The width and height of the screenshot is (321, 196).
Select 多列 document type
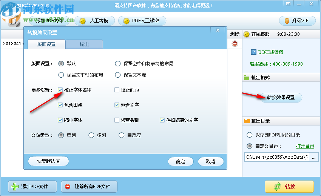[91, 135]
